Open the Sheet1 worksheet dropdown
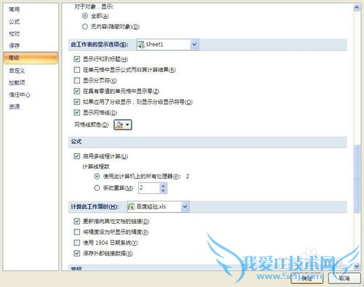 point(194,44)
